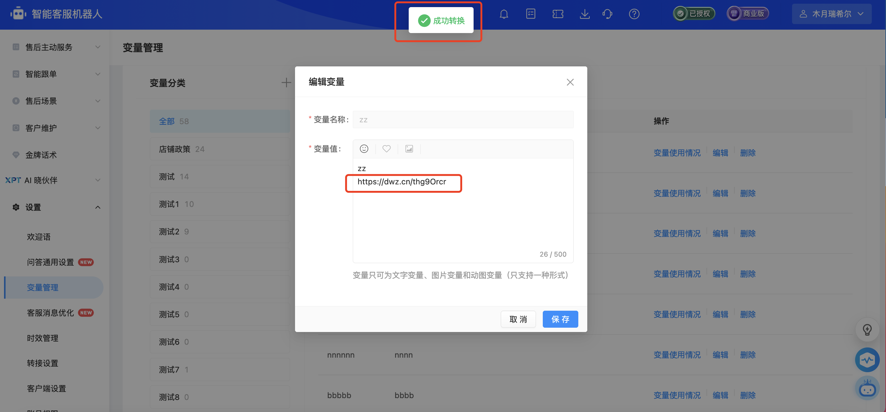Select the 测试1 category
This screenshot has width=886, height=412.
(x=219, y=204)
